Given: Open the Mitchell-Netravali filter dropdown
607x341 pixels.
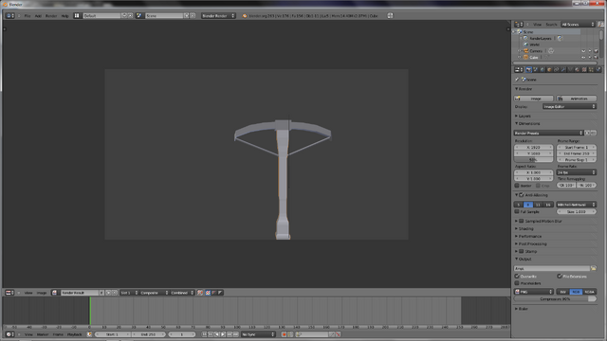Looking at the screenshot, I should (577, 205).
